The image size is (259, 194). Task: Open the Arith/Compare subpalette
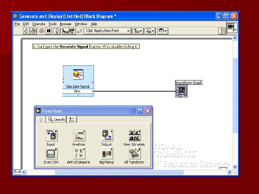(79, 153)
